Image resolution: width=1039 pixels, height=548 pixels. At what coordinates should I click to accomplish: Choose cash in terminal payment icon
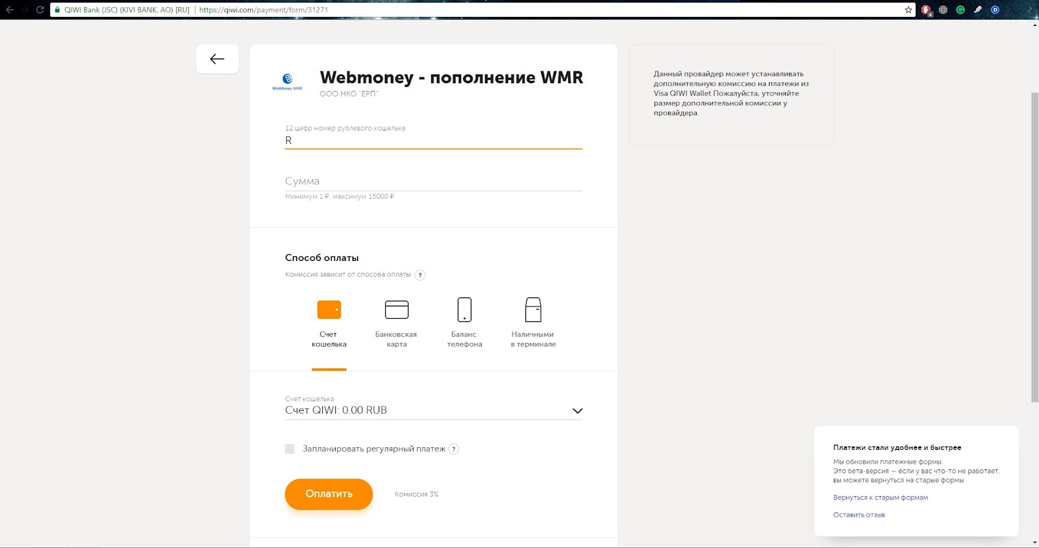point(533,310)
